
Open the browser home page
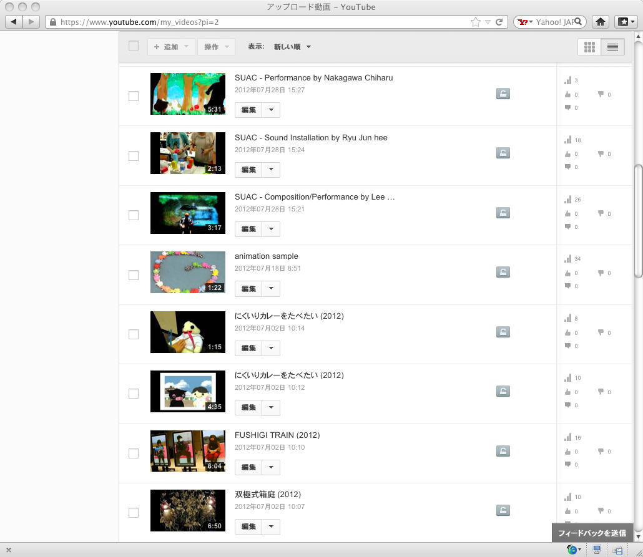pyautogui.click(x=601, y=22)
